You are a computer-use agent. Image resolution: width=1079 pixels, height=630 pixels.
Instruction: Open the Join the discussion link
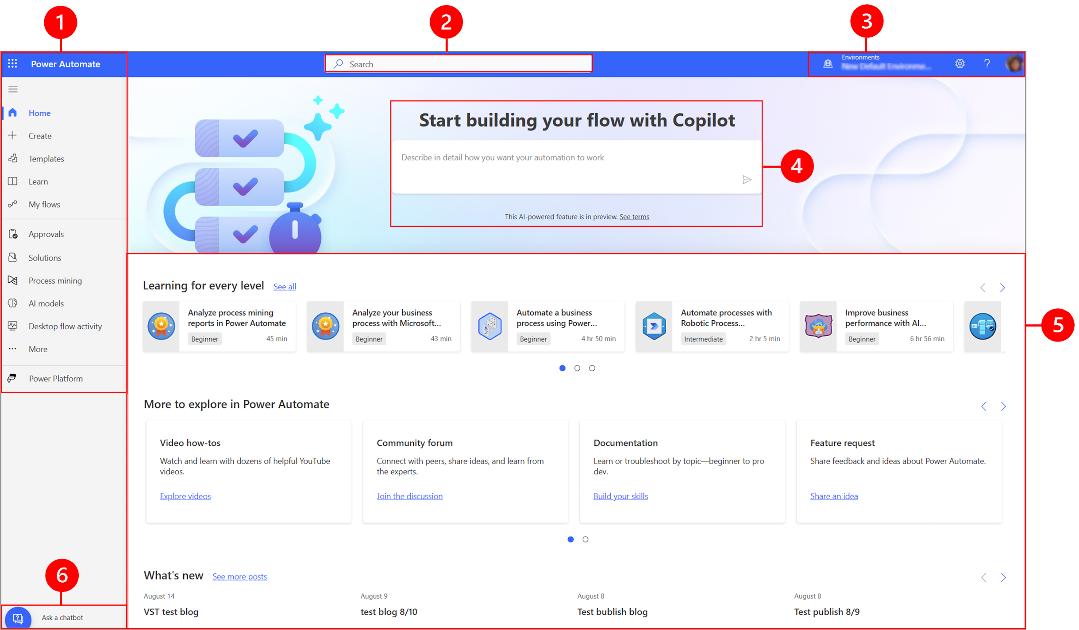coord(410,496)
